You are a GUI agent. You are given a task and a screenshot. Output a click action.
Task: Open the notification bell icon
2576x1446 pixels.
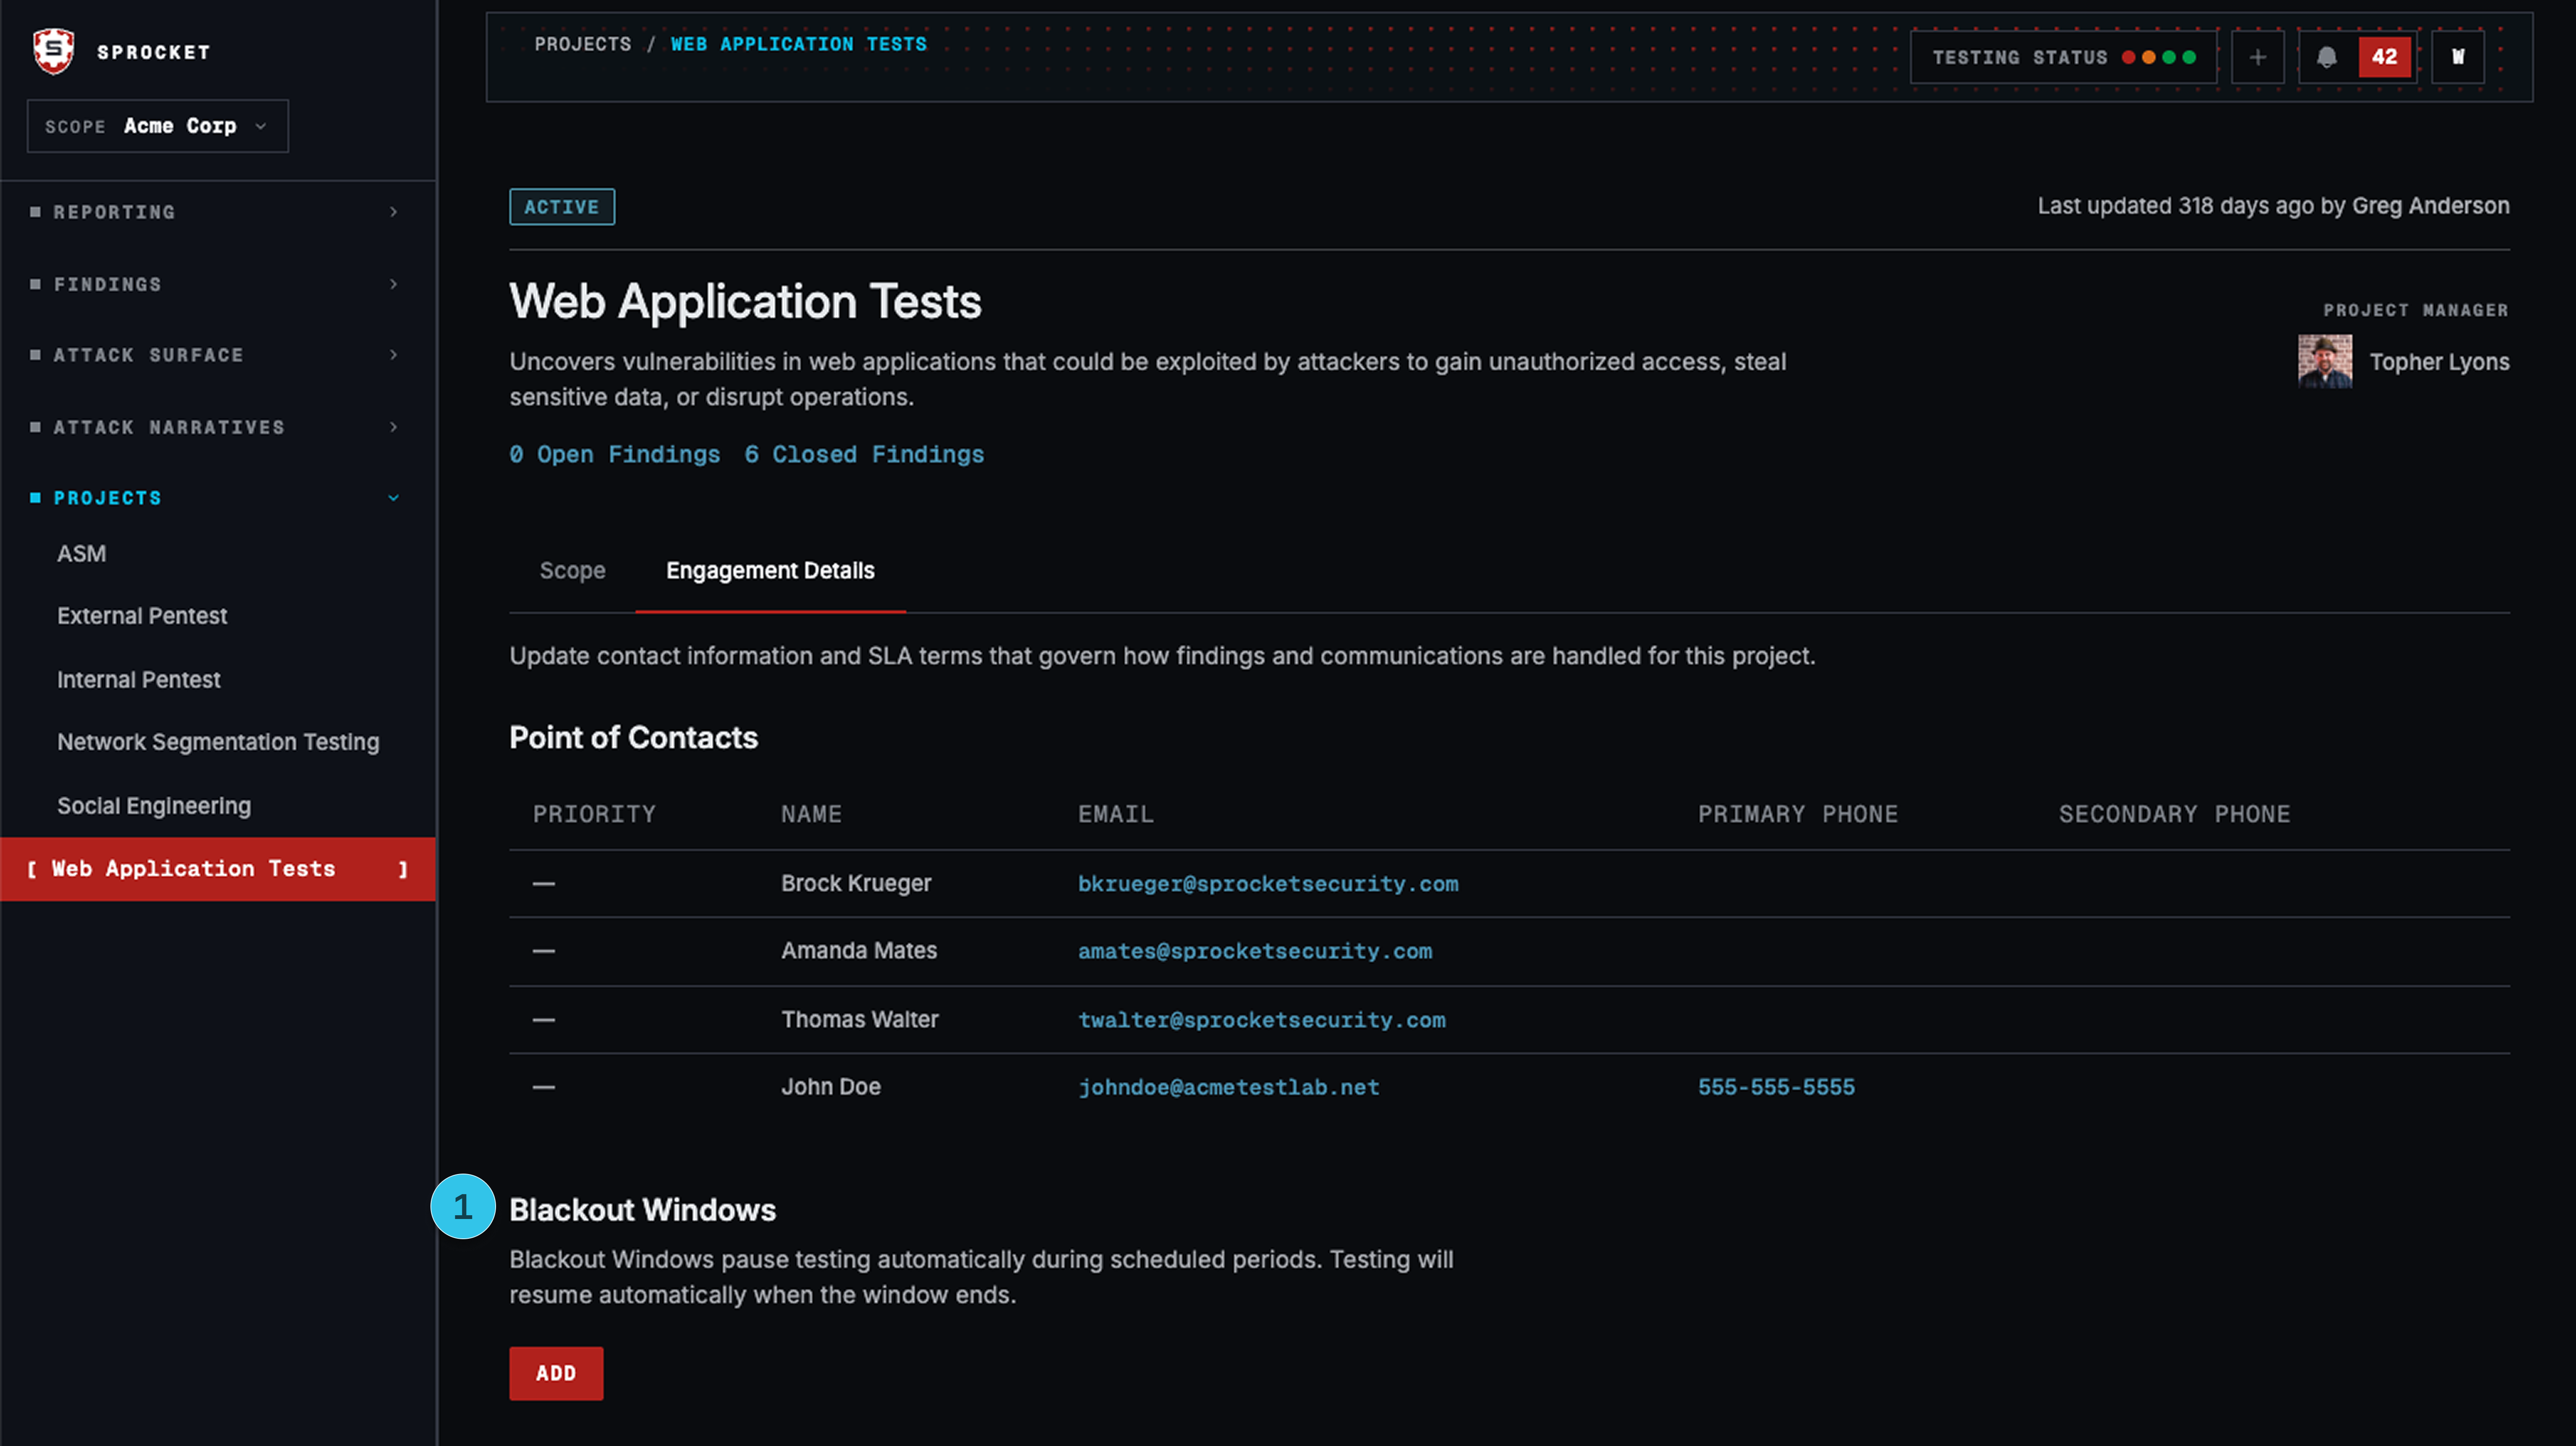(x=2327, y=57)
